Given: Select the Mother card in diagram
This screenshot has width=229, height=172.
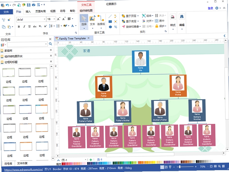Looking at the screenshot, I should click(178, 86).
